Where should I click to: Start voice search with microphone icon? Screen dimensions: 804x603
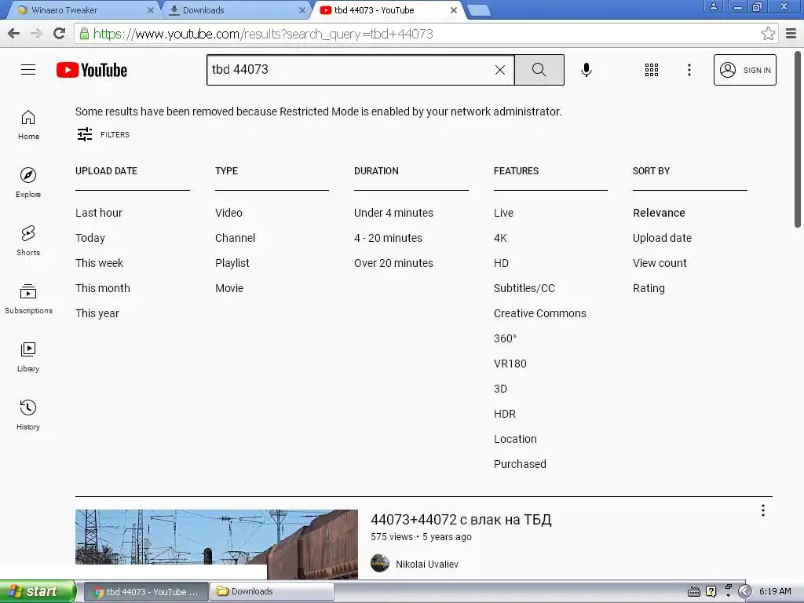point(586,70)
